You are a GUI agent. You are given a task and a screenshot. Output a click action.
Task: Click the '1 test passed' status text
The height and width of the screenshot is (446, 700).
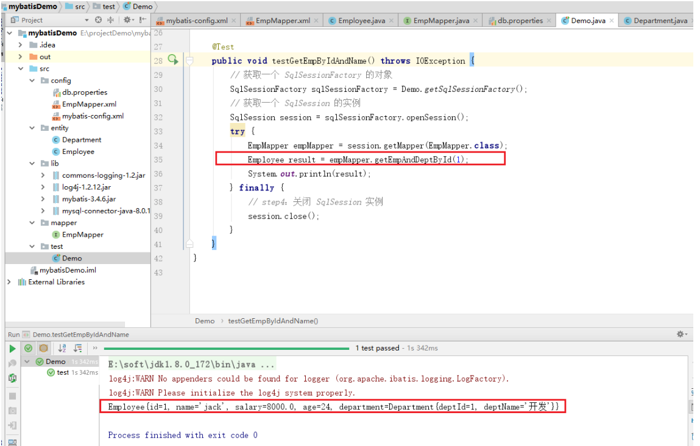point(377,348)
